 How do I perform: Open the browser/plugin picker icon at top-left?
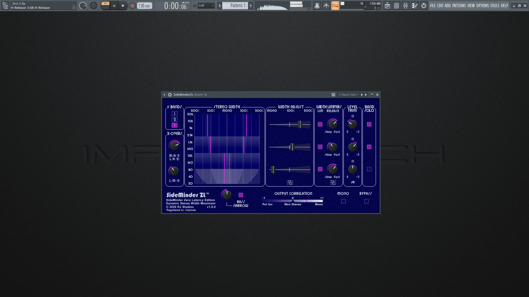5,5
